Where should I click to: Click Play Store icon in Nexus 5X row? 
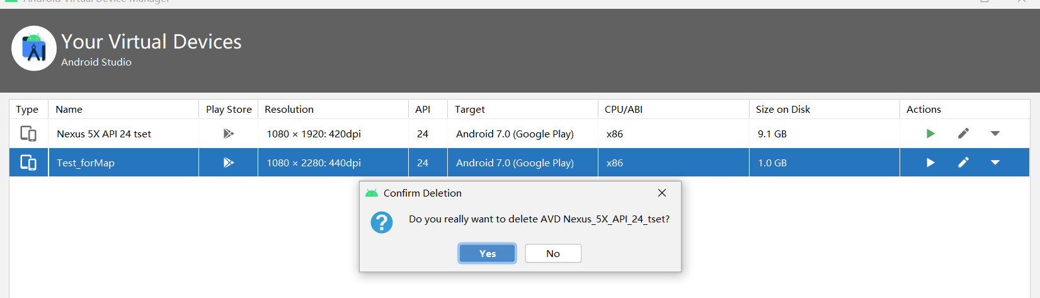click(228, 134)
